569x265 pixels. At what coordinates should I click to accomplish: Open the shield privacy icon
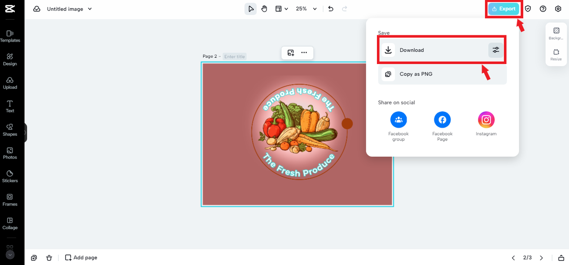click(x=528, y=9)
